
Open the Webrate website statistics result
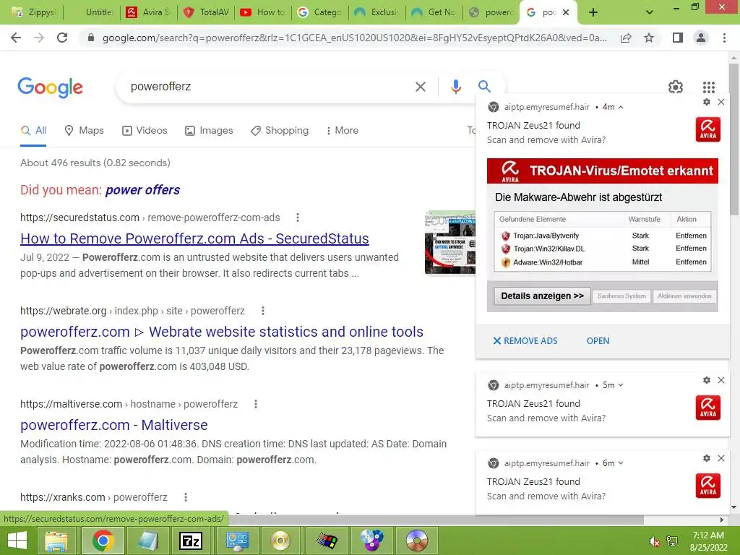tap(222, 332)
